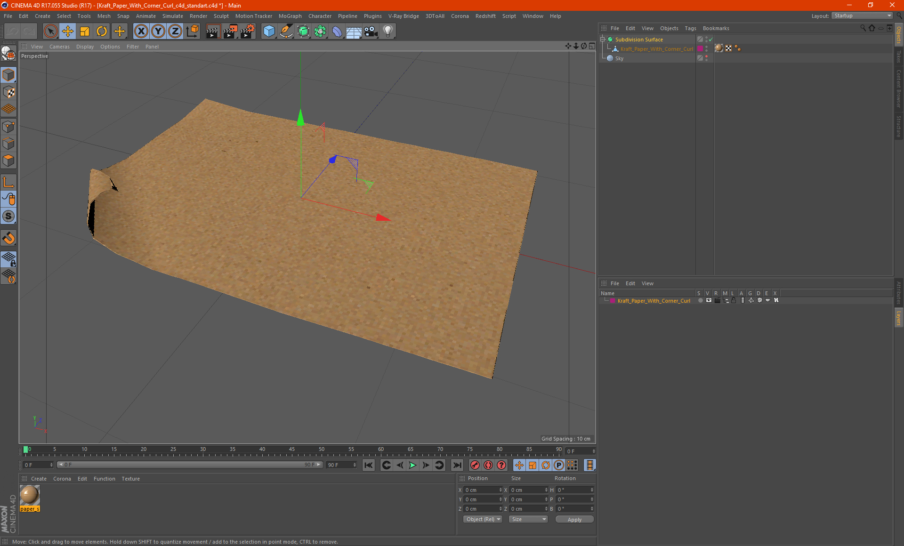
Task: Add a Light object
Action: (x=388, y=32)
